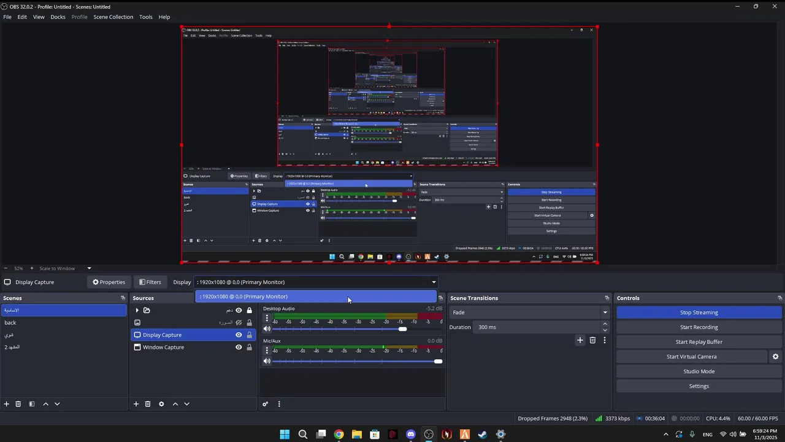Open transition properties three-dot icon
The image size is (785, 442).
[x=605, y=340]
